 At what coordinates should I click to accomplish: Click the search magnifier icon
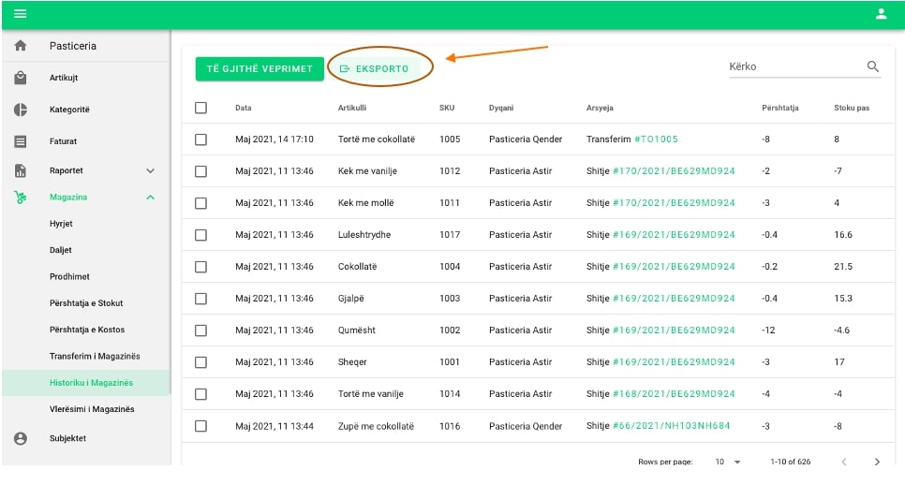coord(873,66)
